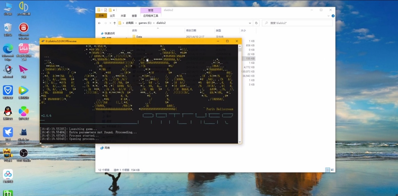Viewport: 398px width, 196px height.
Task: Open the blue bird desktop app
Action: (x=8, y=134)
